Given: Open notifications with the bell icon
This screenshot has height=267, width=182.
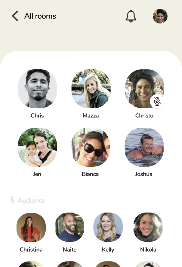Looking at the screenshot, I should [131, 16].
